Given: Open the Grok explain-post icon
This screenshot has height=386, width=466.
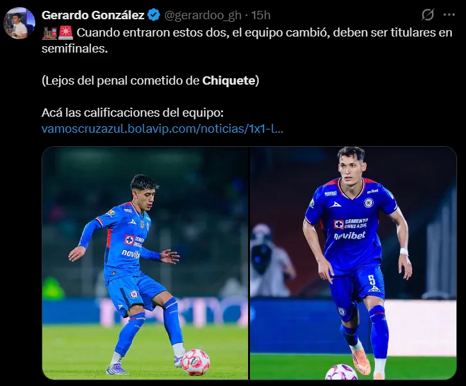Looking at the screenshot, I should pyautogui.click(x=428, y=15).
